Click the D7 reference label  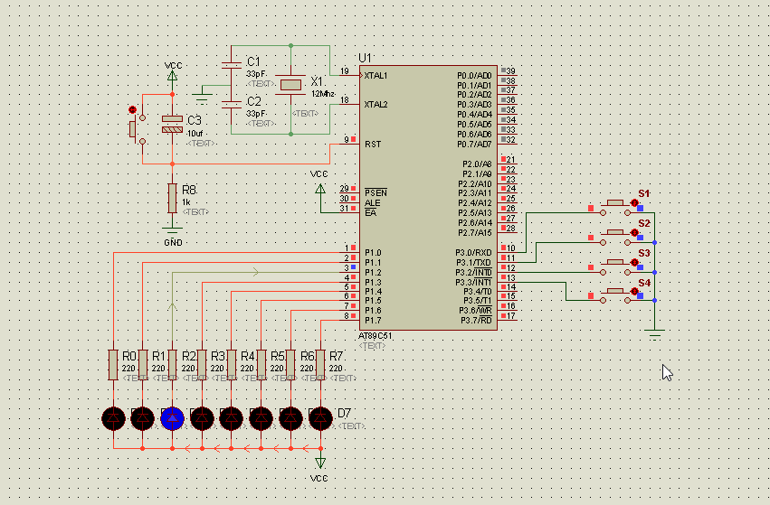pos(344,413)
